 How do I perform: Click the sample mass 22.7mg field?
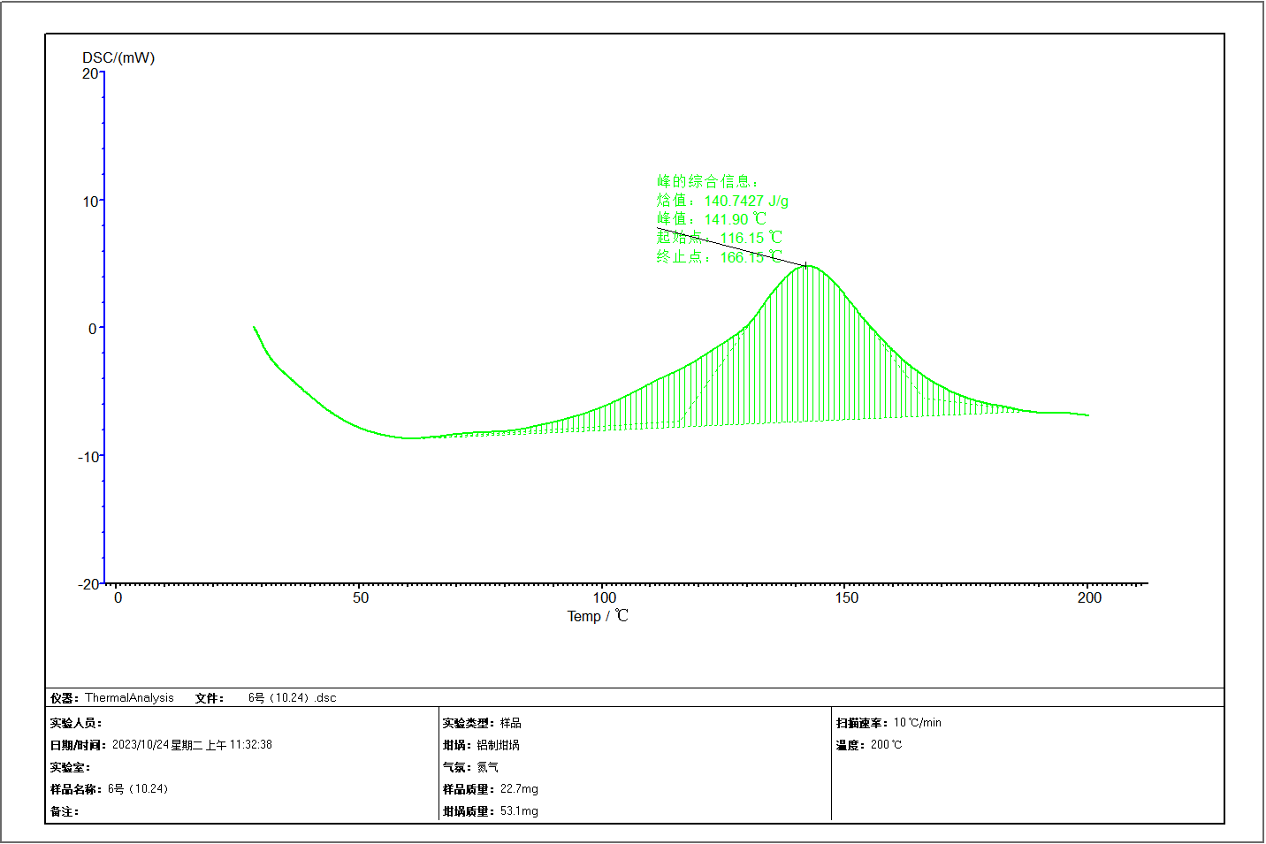point(519,788)
